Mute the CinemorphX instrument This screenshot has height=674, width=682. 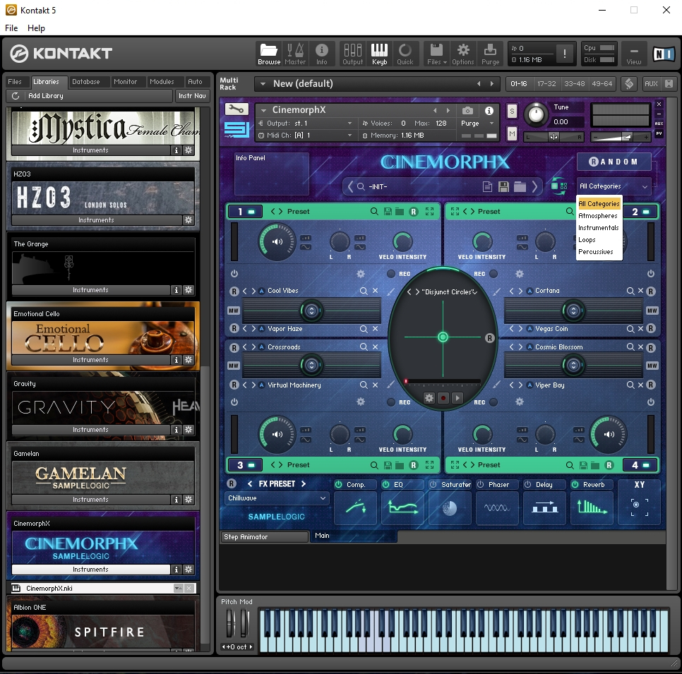click(x=512, y=133)
